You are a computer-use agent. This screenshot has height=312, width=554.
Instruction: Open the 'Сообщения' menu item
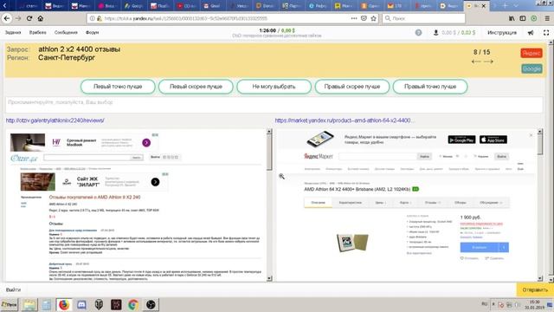(66, 33)
